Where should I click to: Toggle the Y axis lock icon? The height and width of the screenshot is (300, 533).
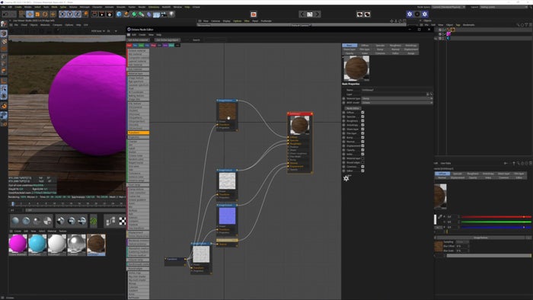pyautogui.click(x=70, y=14)
